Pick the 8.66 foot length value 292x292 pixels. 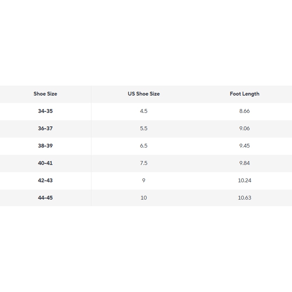(244, 111)
